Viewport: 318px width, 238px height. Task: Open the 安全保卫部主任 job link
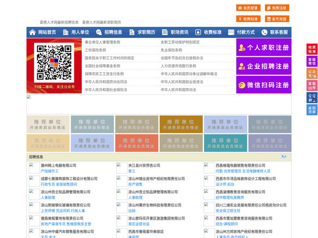(228, 211)
